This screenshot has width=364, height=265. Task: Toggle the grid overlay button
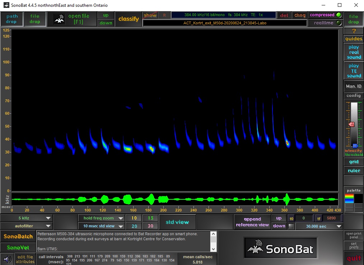point(354,162)
